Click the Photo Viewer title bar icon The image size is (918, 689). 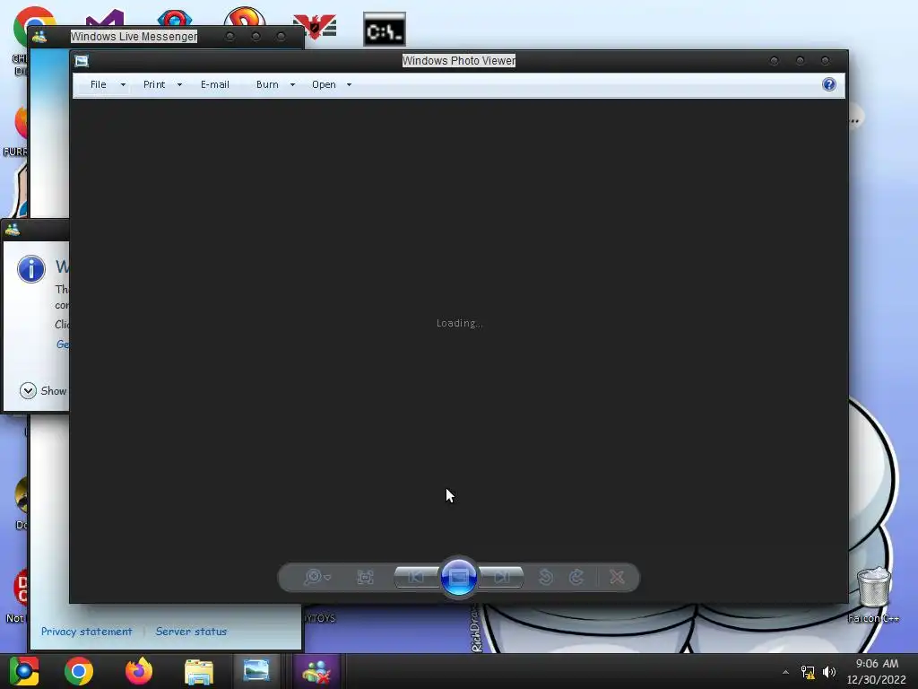[82, 61]
